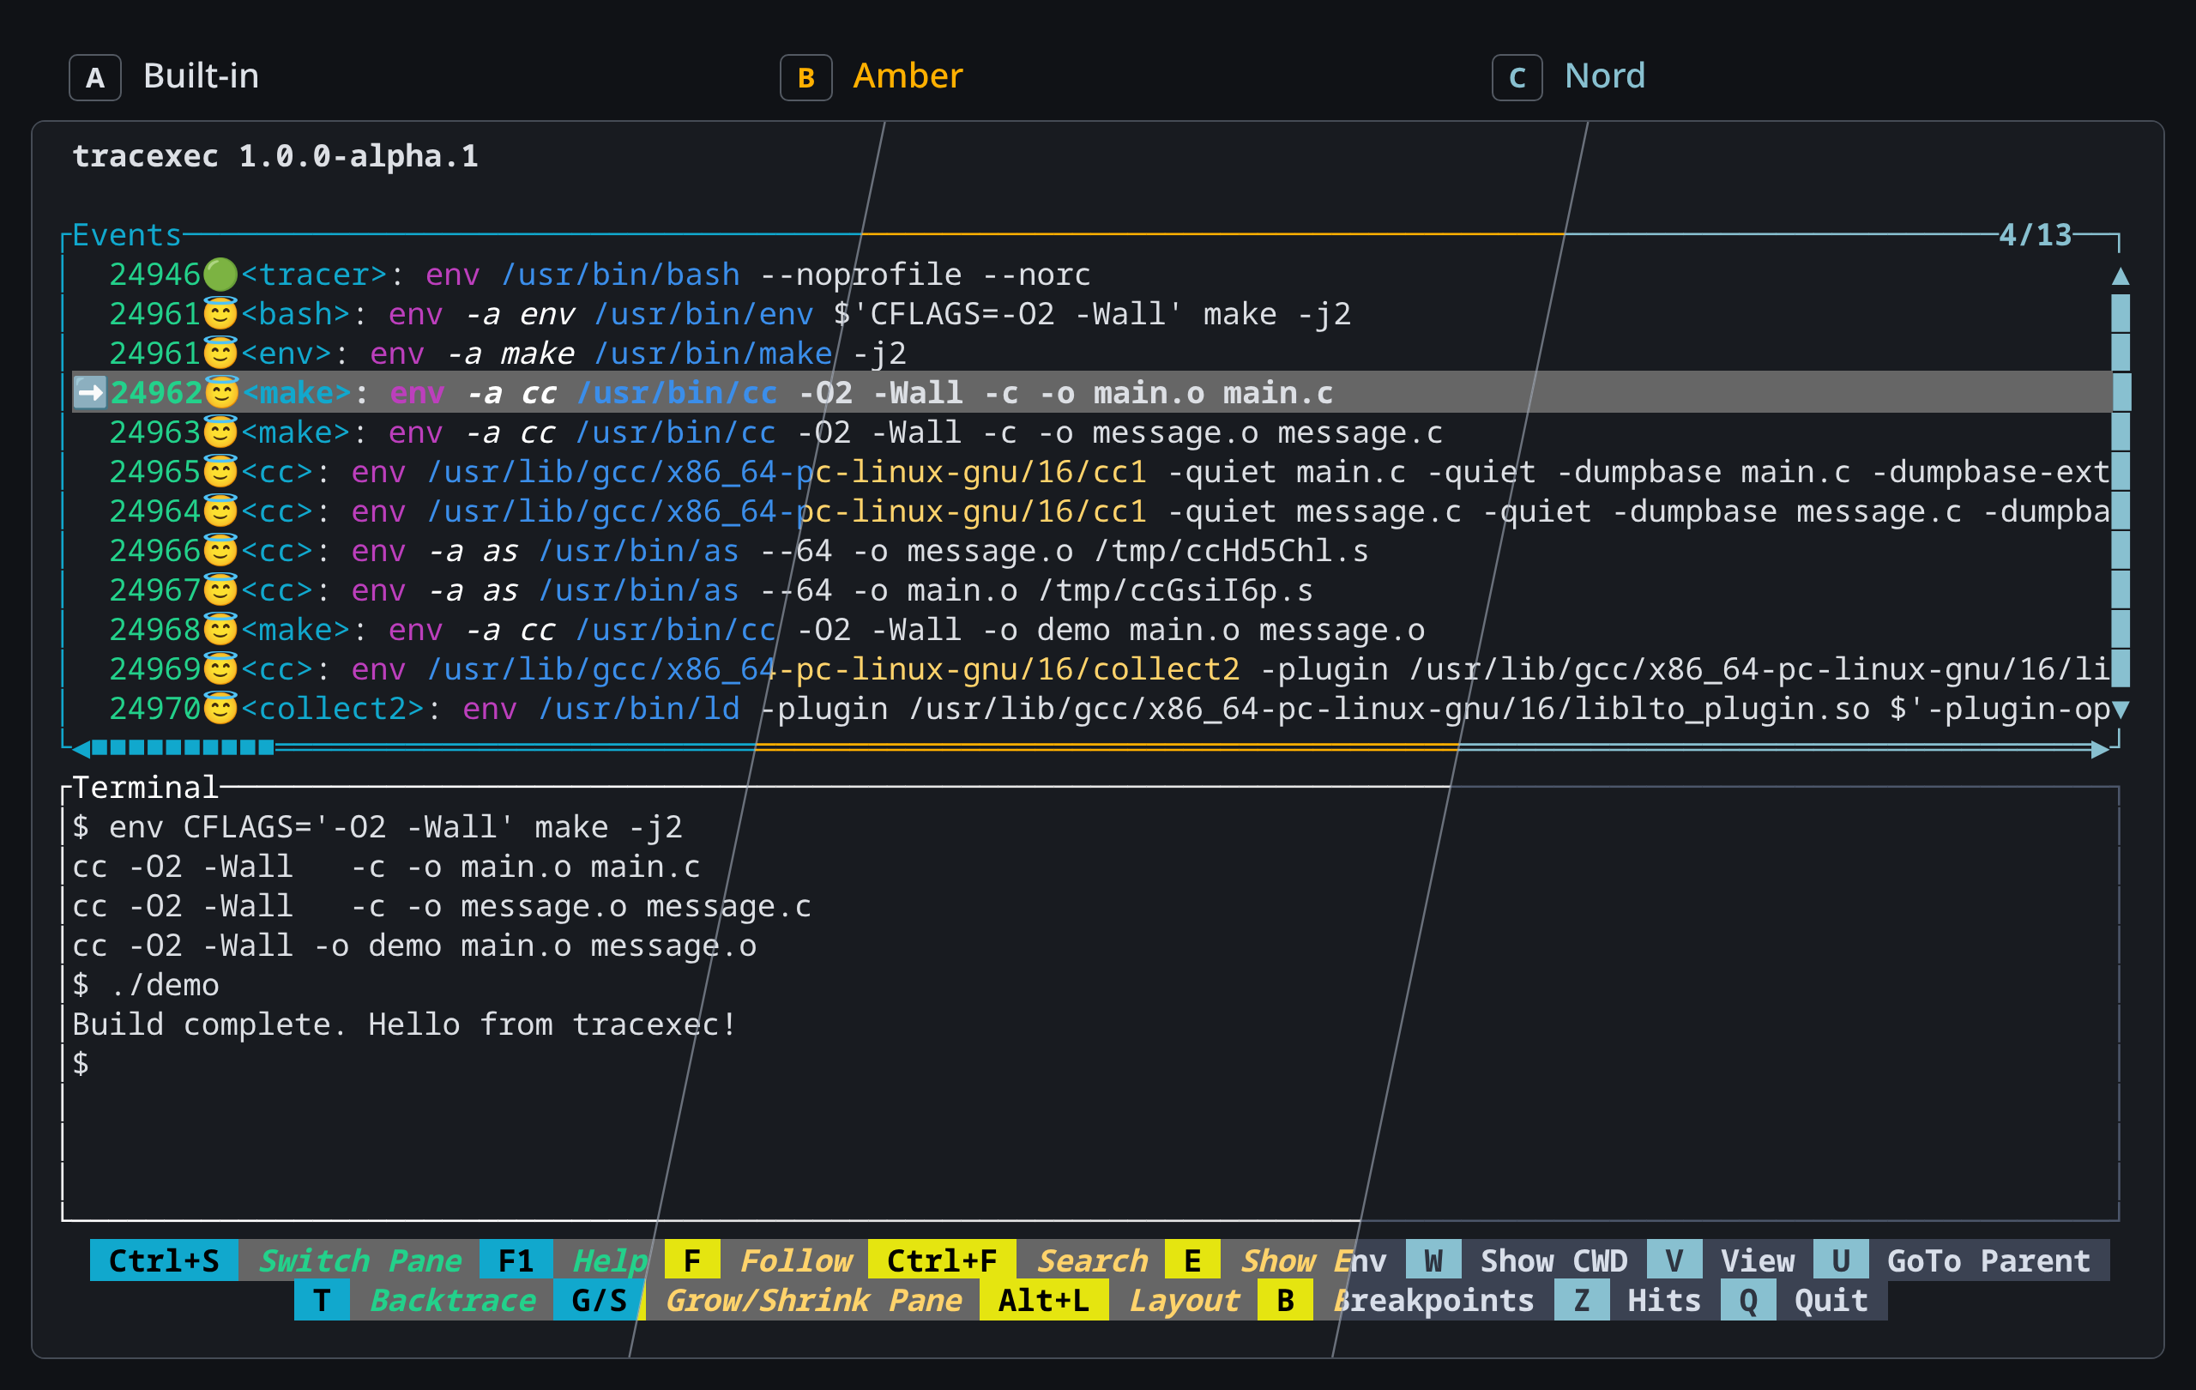2196x1390 pixels.
Task: Click the Z key badge
Action: coord(1581,1300)
